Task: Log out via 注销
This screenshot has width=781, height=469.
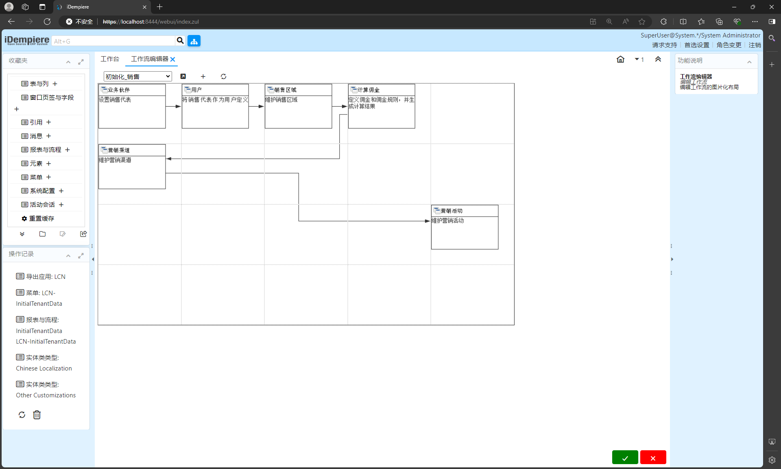Action: click(x=755, y=45)
